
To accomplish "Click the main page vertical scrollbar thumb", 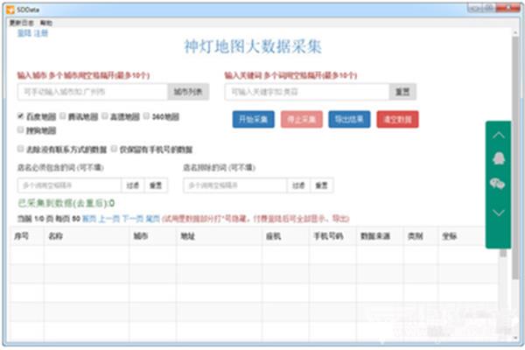I will (x=515, y=157).
